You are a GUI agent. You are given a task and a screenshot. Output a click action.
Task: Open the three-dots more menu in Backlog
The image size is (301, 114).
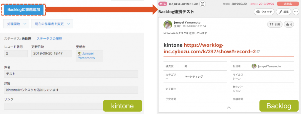coord(296,12)
